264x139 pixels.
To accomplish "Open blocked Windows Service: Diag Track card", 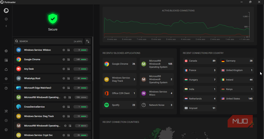I will (x=120, y=79).
